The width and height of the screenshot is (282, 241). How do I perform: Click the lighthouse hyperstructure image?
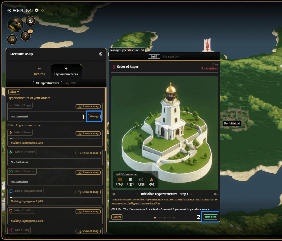[165, 133]
